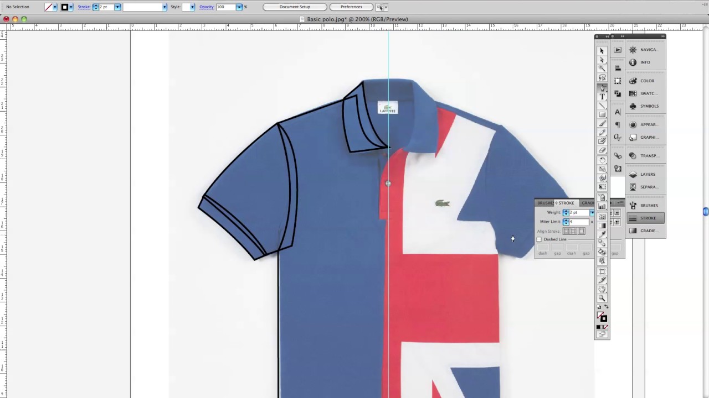This screenshot has height=398, width=709.
Task: Open the Weight dropdown in the Stroke panel
Action: 592,212
